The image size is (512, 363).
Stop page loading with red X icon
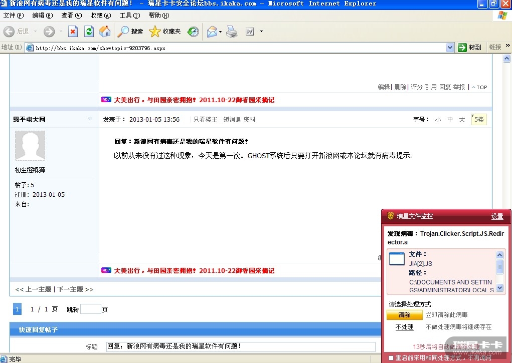(x=73, y=32)
